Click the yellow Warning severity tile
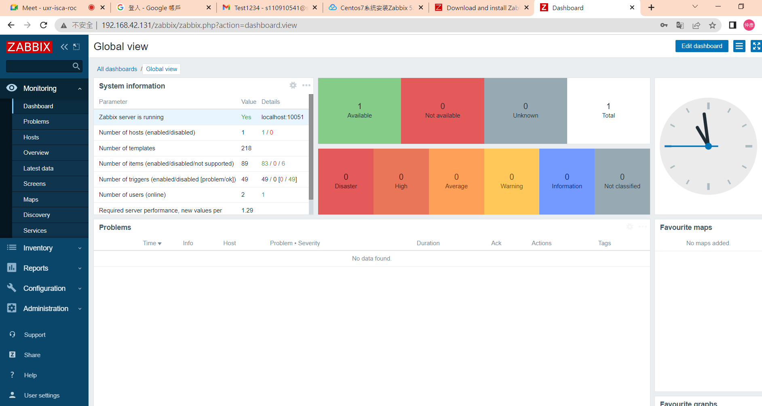Viewport: 762px width, 406px height. (512, 181)
